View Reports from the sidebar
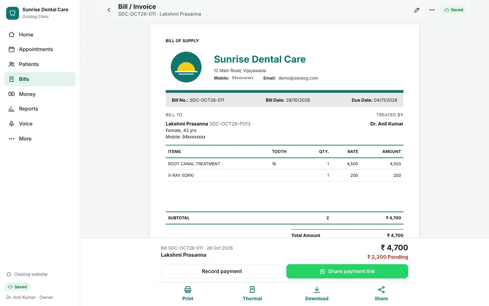Image resolution: width=489 pixels, height=306 pixels. point(40,109)
